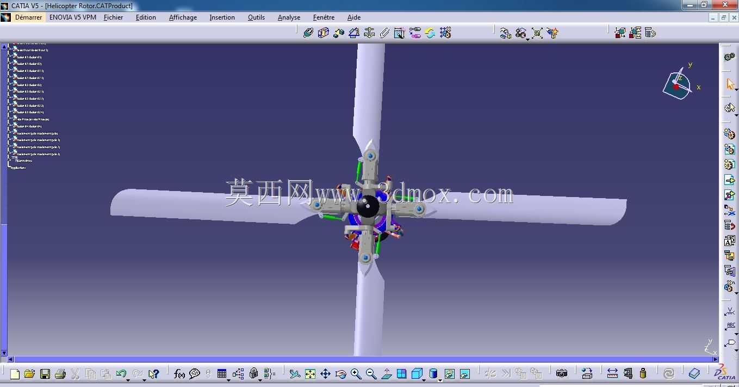Select the Snap component tool
Image resolution: width=739 pixels, height=387 pixels.
point(521,33)
